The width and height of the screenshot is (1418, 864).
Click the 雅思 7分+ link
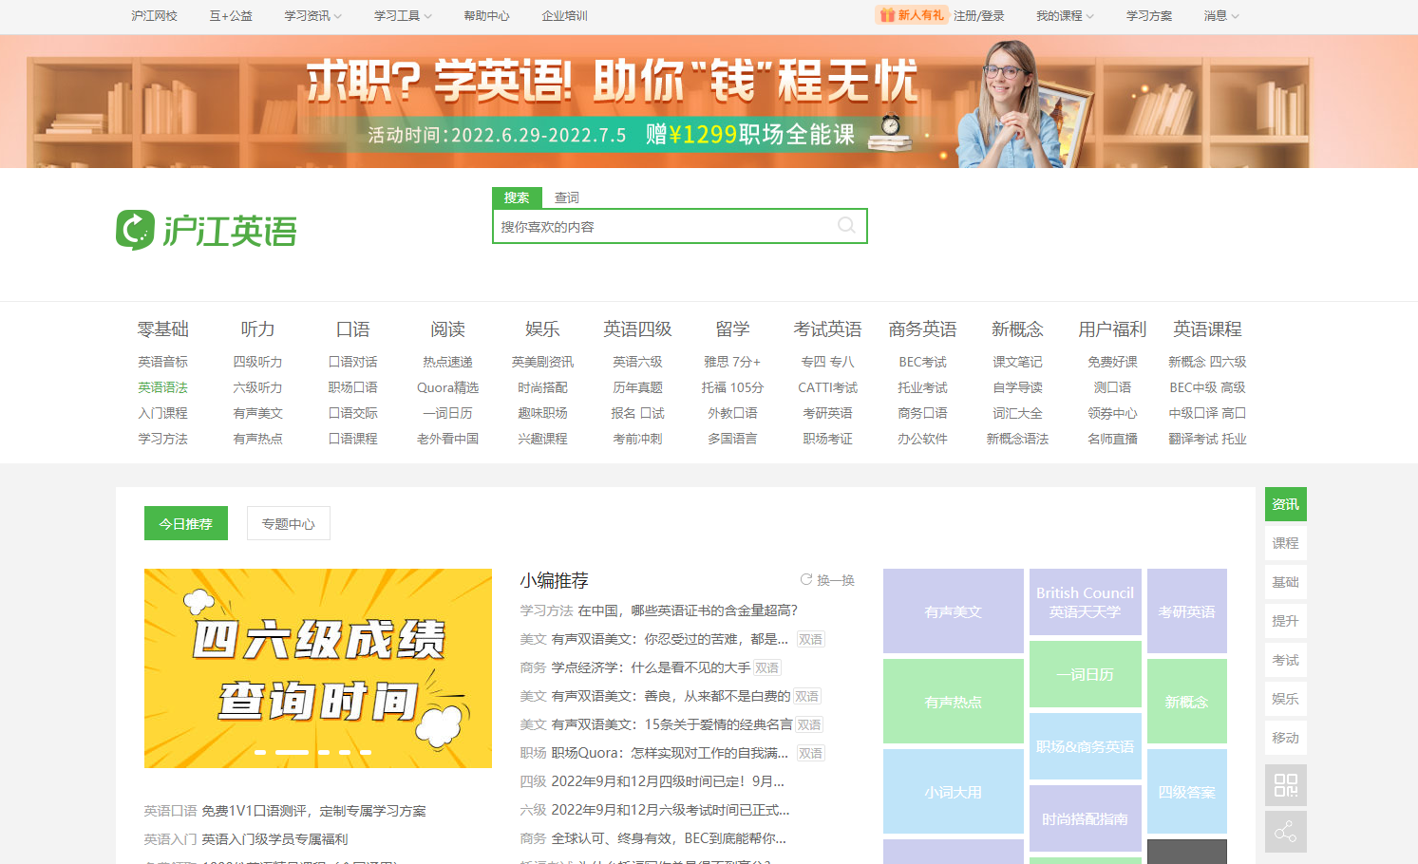(733, 362)
